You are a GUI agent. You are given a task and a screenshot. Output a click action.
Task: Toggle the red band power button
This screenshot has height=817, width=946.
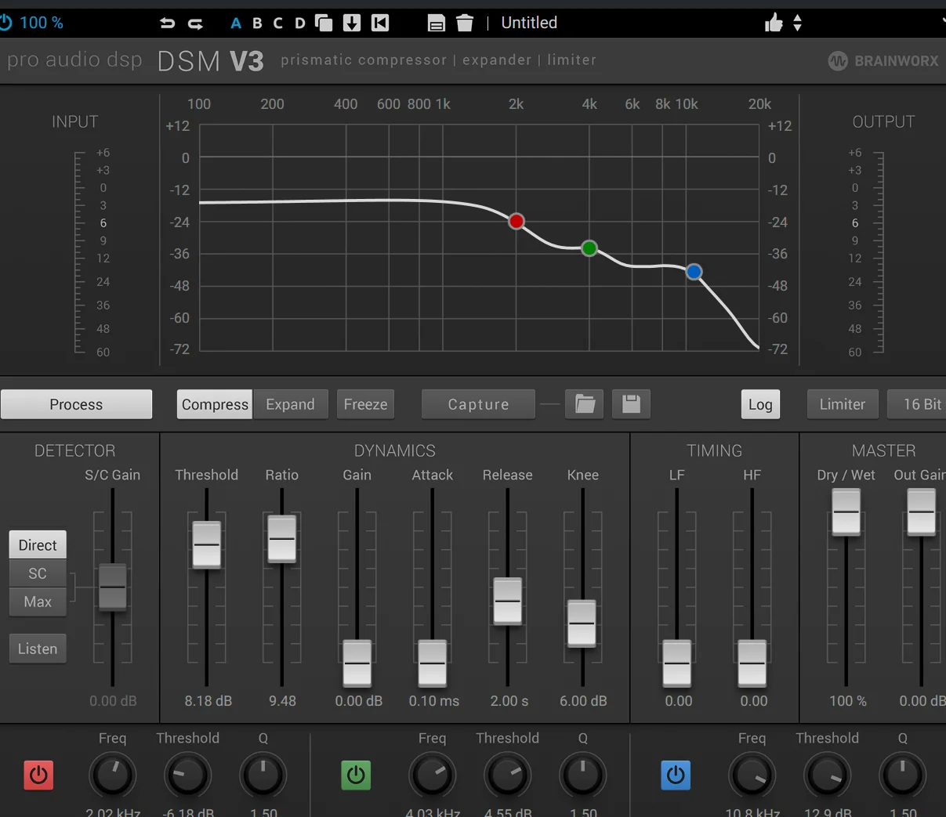(x=38, y=775)
